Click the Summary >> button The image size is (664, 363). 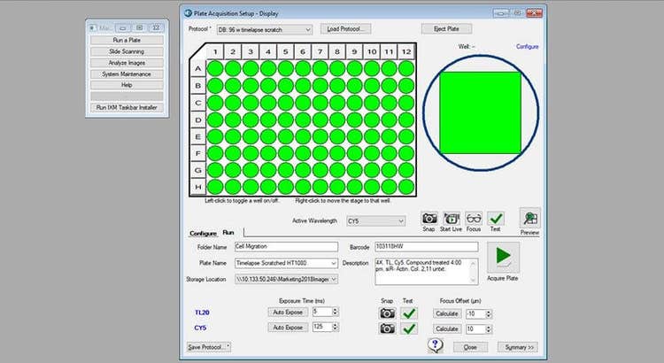[x=518, y=347]
